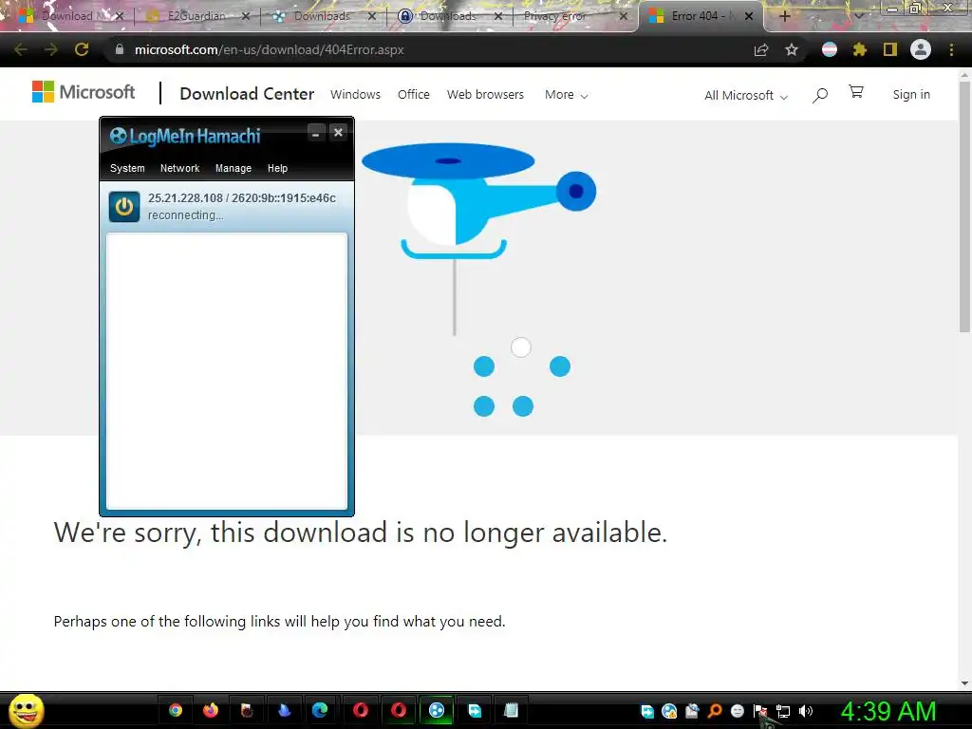Open the Extensions puzzle icon

[x=859, y=49]
